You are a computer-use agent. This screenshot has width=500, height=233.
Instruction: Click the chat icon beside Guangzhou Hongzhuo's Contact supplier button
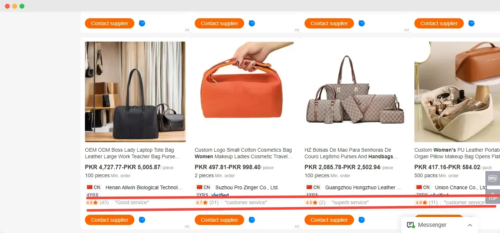pyautogui.click(x=362, y=220)
